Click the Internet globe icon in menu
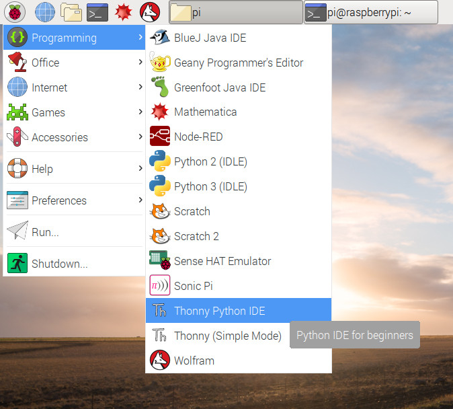Image resolution: width=453 pixels, height=409 pixels. tap(17, 87)
